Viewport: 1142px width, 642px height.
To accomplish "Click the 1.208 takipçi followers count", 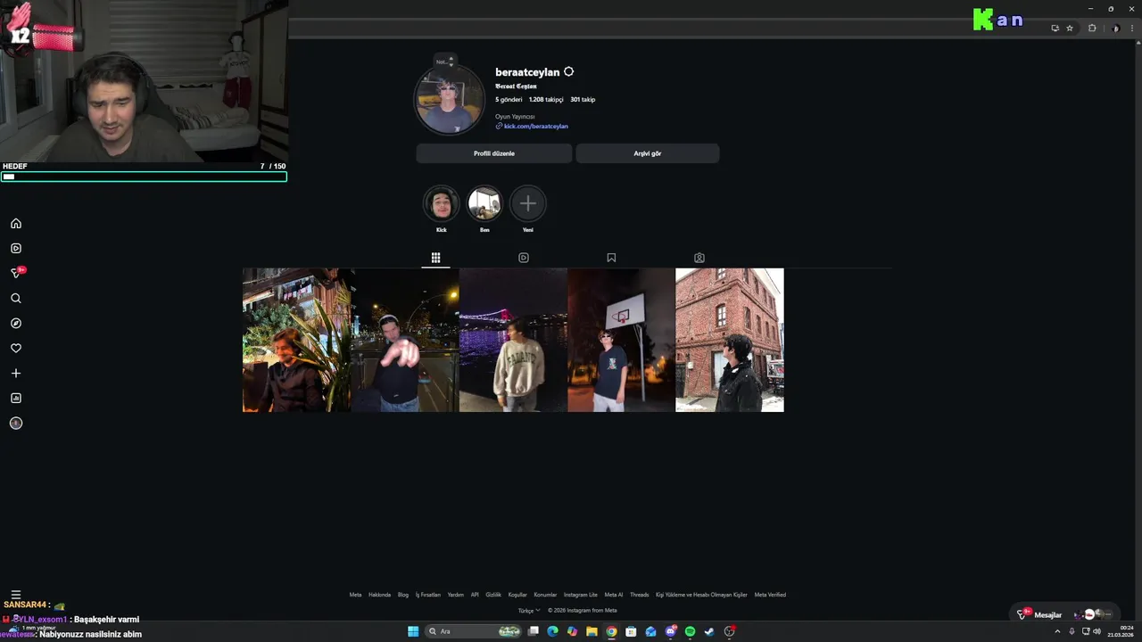I will click(x=546, y=100).
